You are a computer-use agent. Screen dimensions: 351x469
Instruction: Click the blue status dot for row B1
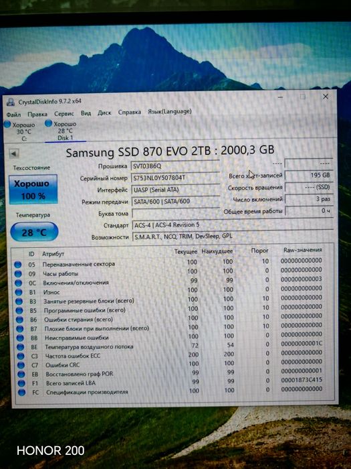pyautogui.click(x=19, y=292)
